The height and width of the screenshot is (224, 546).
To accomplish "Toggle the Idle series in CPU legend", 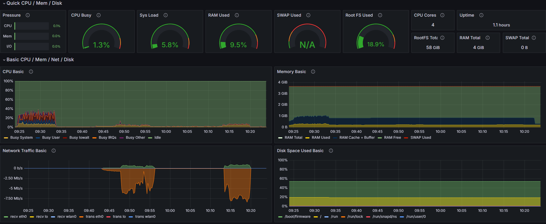I will [x=158, y=138].
